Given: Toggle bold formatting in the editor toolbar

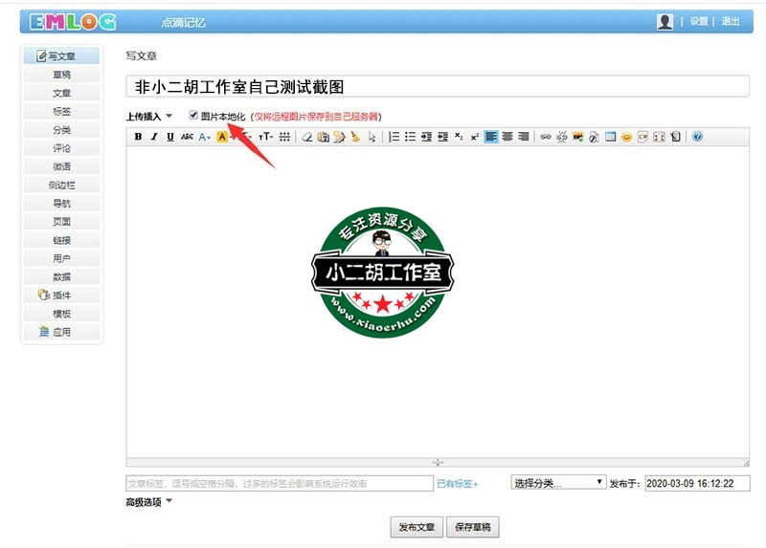Looking at the screenshot, I should [x=138, y=137].
